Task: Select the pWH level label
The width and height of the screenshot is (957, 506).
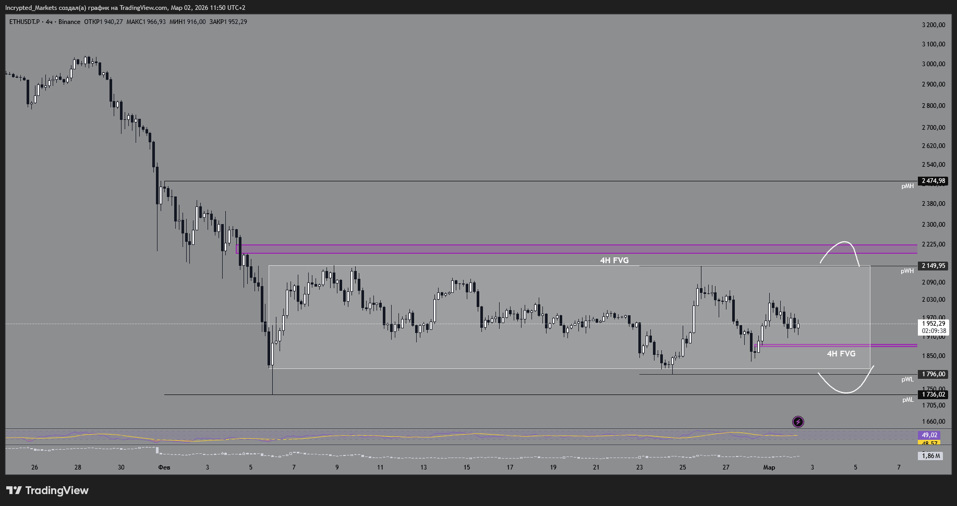Action: pyautogui.click(x=907, y=271)
